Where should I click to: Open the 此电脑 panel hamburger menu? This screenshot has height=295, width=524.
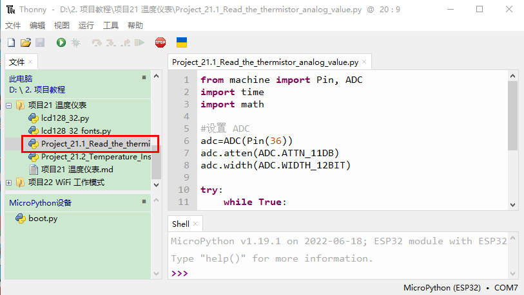click(144, 77)
